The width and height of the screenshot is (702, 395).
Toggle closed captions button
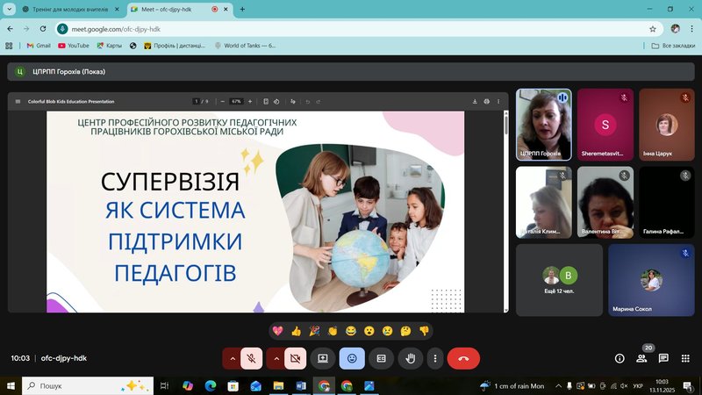(381, 358)
